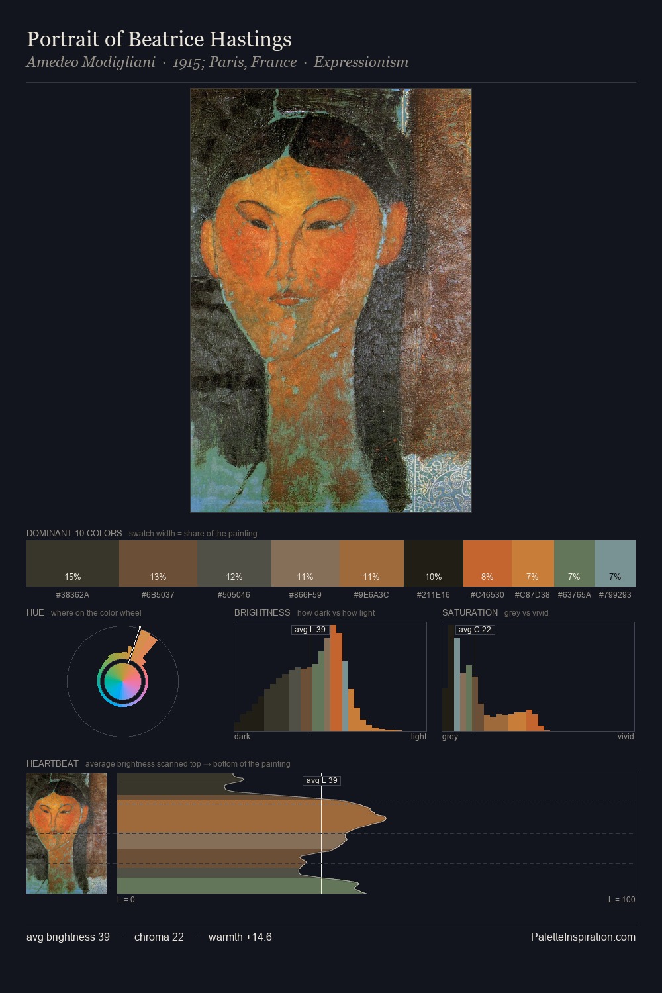
Task: Click the #63765A green swatch
Action: pyautogui.click(x=575, y=563)
